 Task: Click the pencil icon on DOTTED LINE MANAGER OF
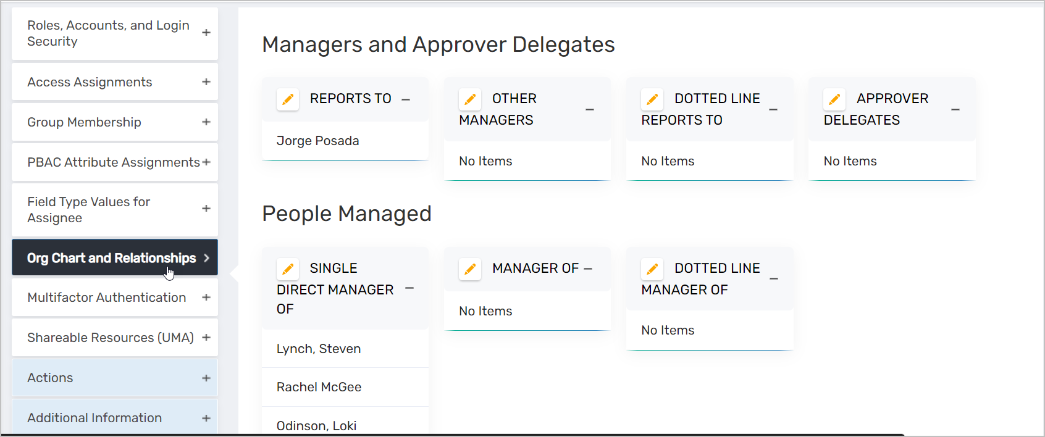652,268
